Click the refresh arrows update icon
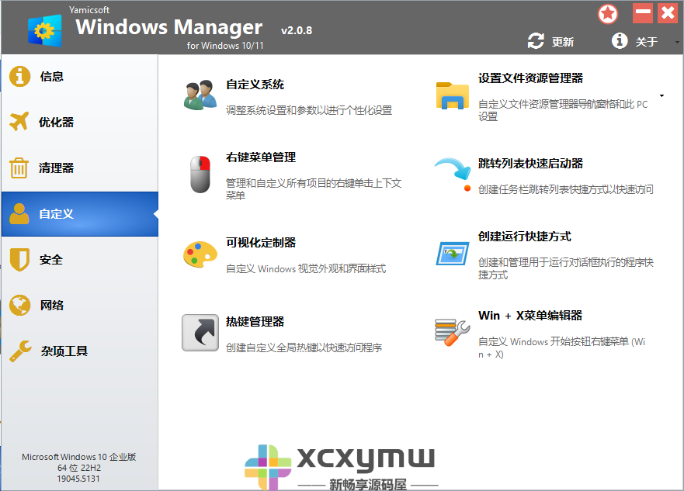Image resolution: width=684 pixels, height=491 pixels. pyautogui.click(x=536, y=41)
